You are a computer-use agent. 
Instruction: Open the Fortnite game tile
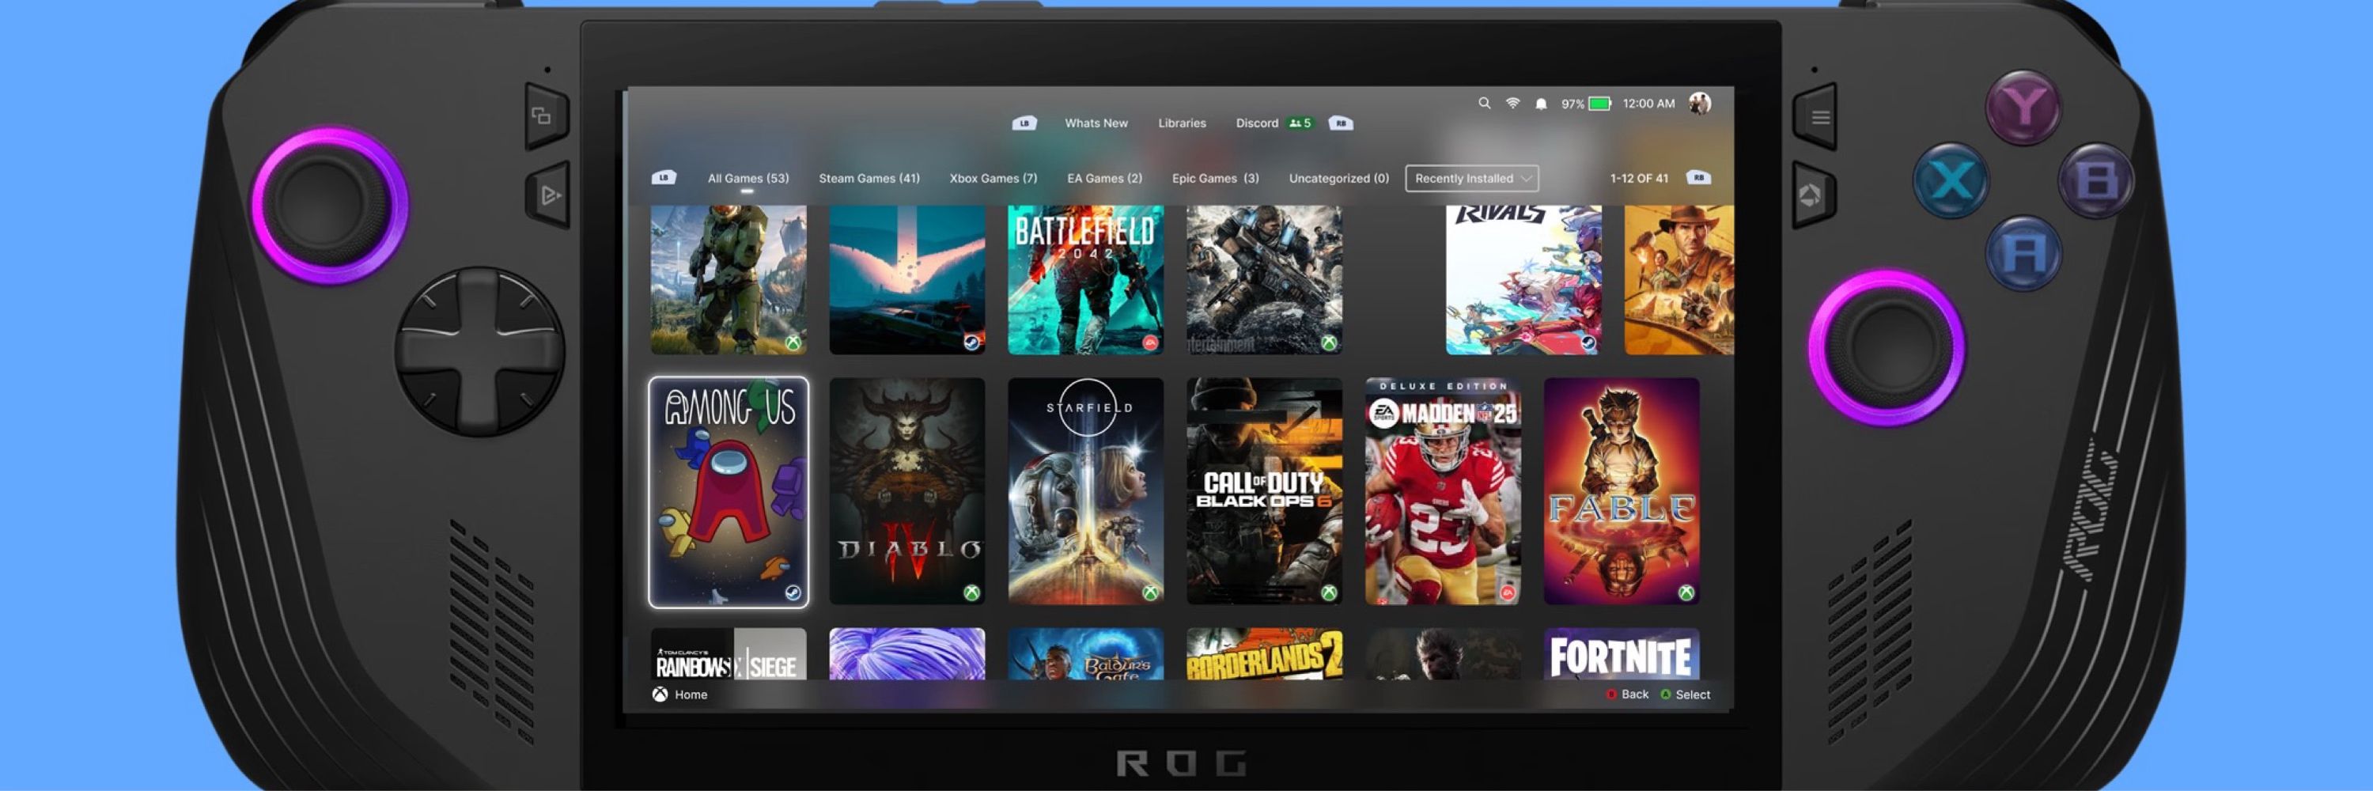point(1622,654)
